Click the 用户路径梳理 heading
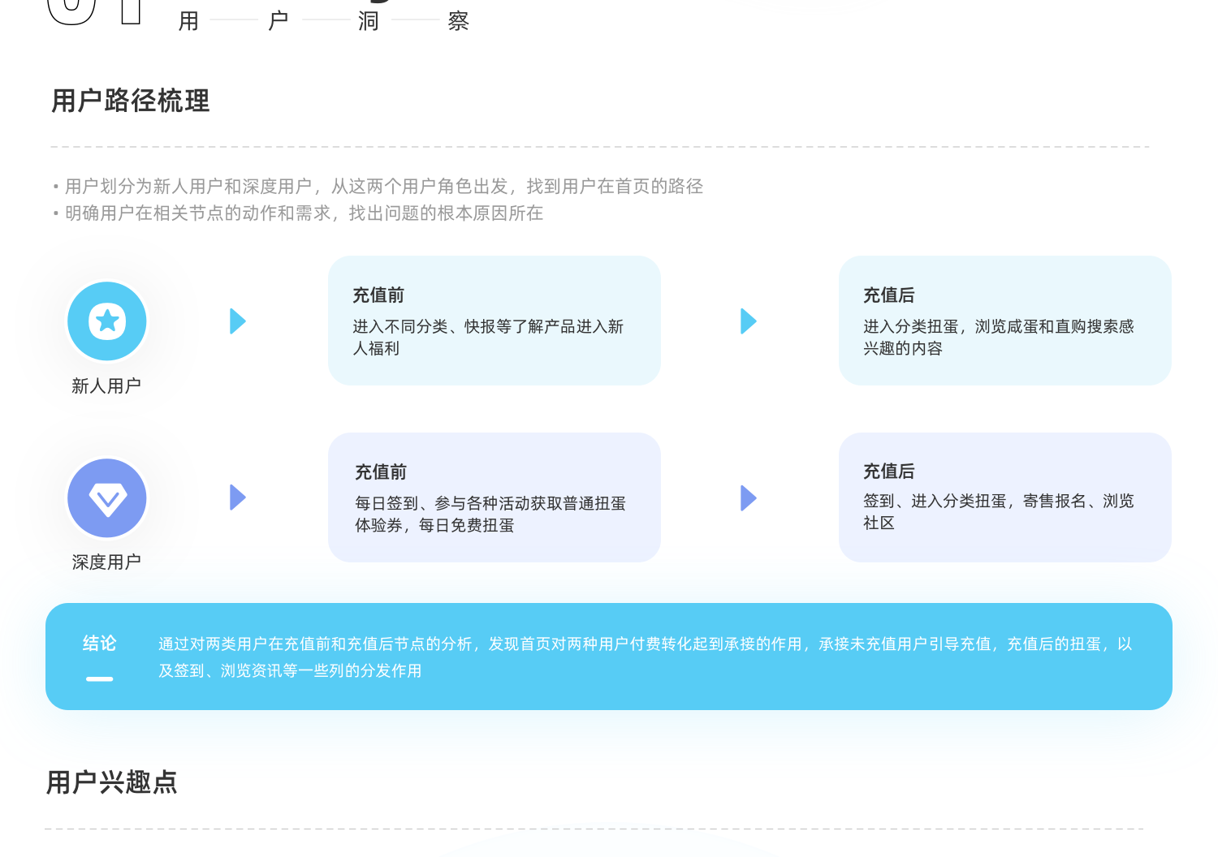Image resolution: width=1218 pixels, height=857 pixels. coord(131,101)
